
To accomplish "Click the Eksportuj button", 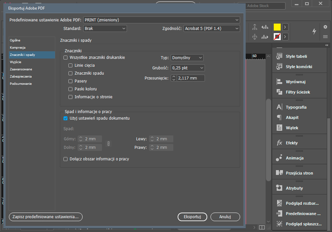I will [192, 217].
